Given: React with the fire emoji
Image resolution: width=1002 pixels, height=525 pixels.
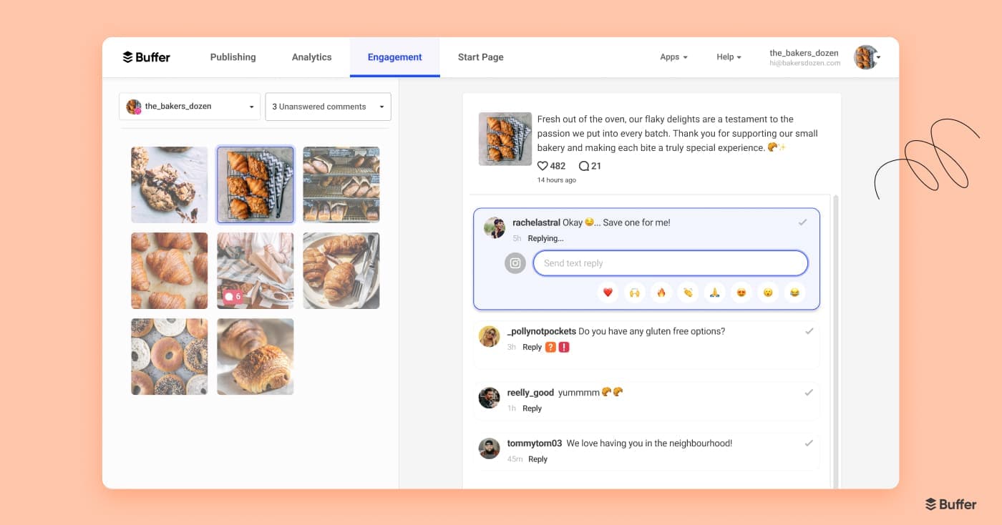Looking at the screenshot, I should [661, 292].
